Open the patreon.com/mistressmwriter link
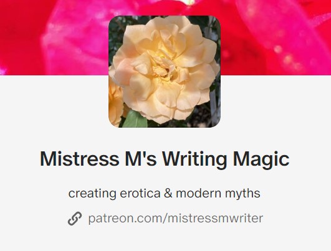The width and height of the screenshot is (331, 251). [x=176, y=219]
